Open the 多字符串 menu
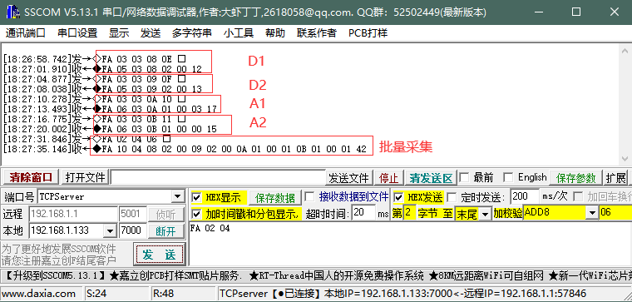The width and height of the screenshot is (632, 302). (192, 33)
